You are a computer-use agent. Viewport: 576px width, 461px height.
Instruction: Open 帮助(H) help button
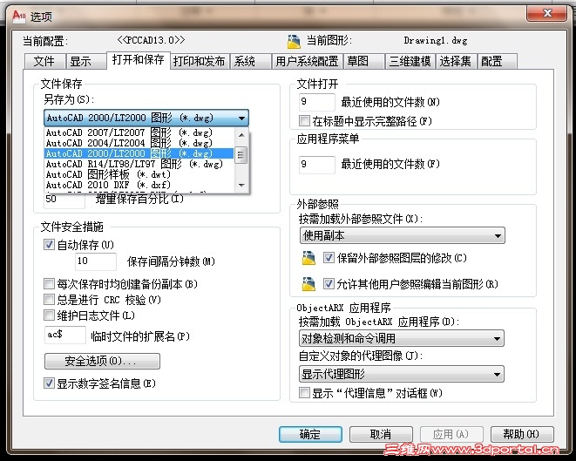(x=522, y=434)
